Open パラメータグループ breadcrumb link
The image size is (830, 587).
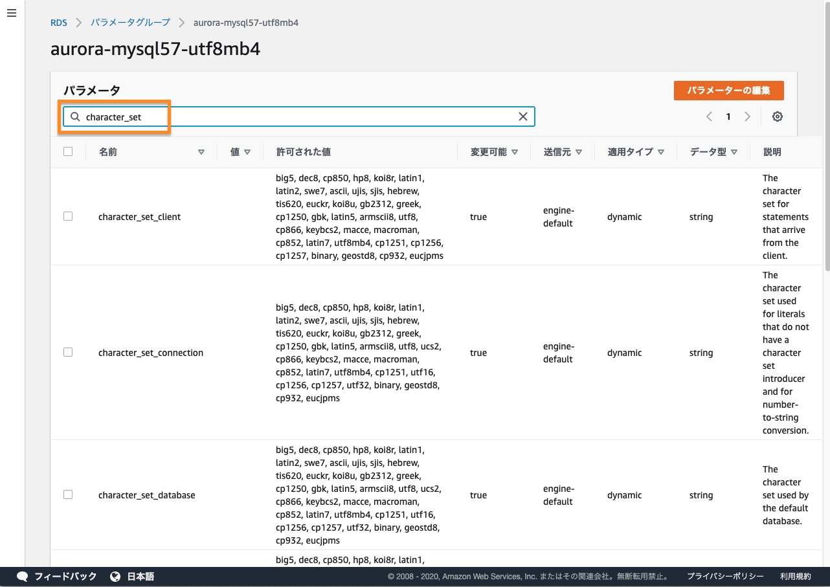pos(130,23)
